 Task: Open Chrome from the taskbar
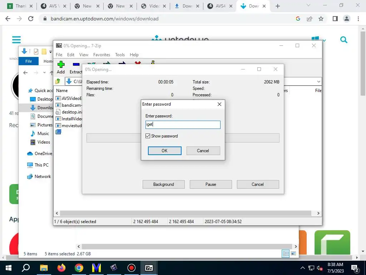[x=79, y=268]
